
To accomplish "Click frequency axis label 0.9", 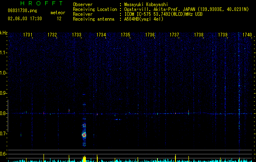I will click(3, 93).
